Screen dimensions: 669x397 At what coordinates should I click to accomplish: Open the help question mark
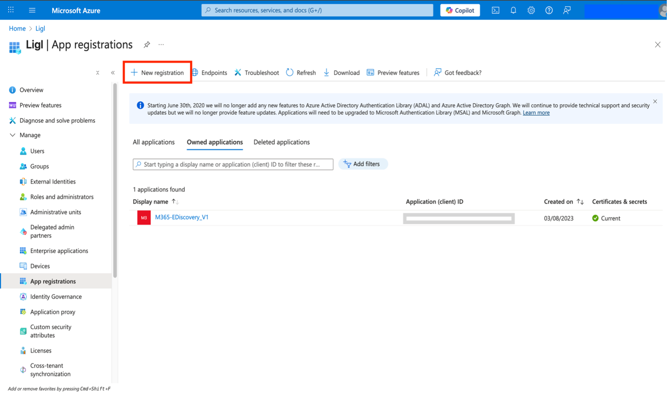549,10
